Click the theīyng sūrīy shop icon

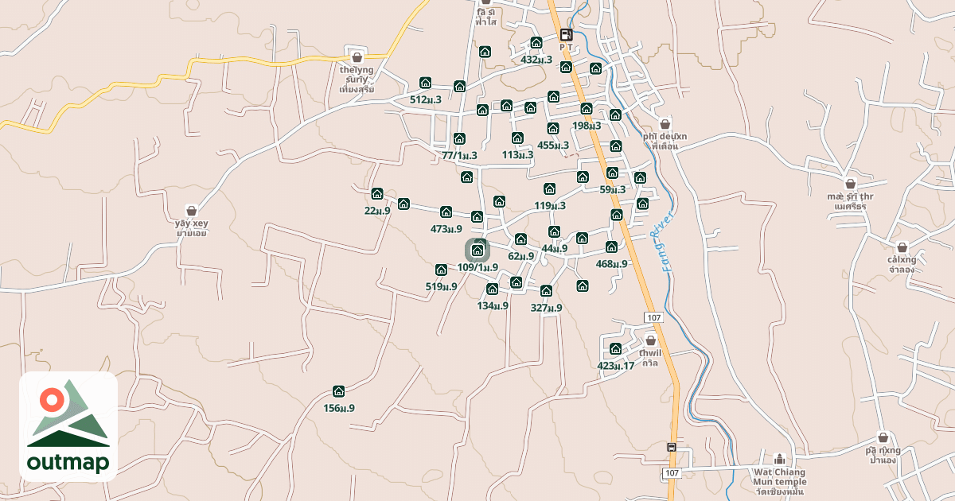(357, 56)
